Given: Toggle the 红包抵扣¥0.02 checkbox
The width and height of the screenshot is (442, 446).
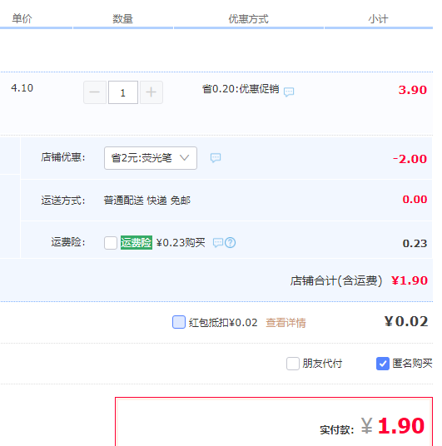Looking at the screenshot, I should (179, 322).
